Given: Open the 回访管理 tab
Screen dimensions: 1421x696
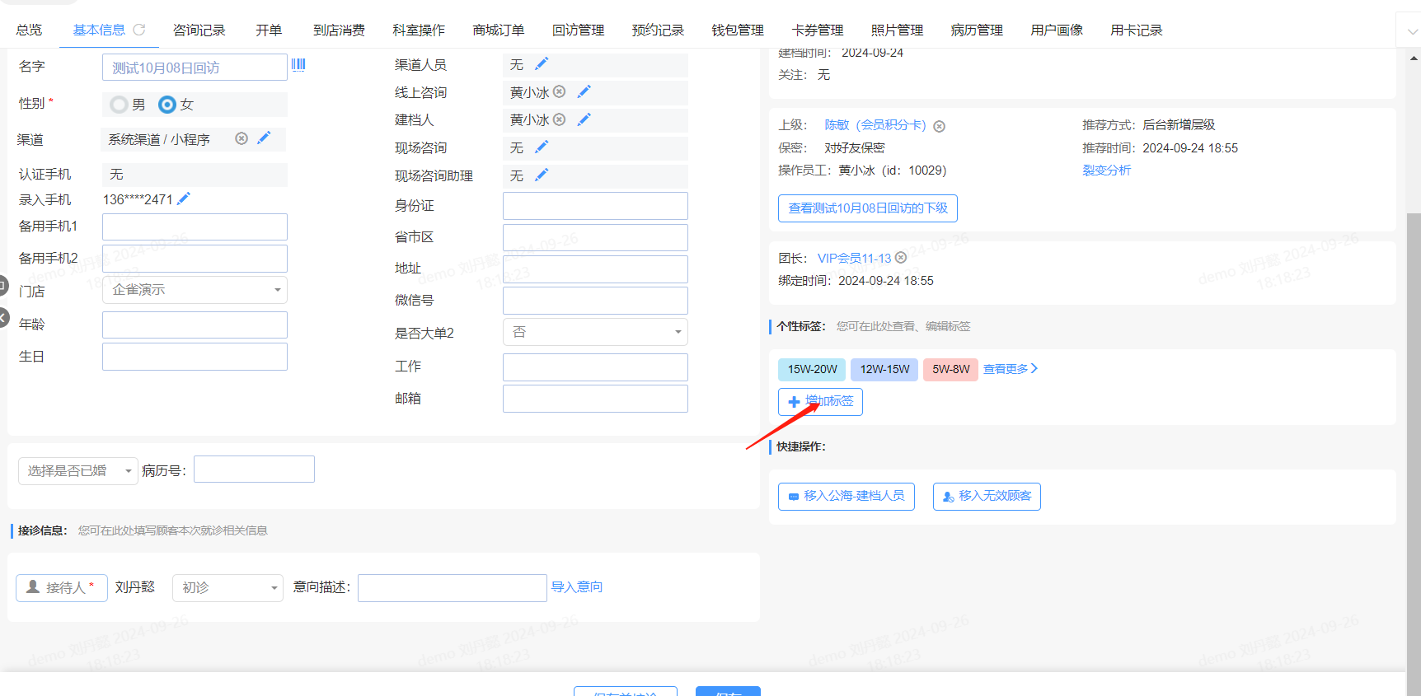Looking at the screenshot, I should tap(578, 30).
